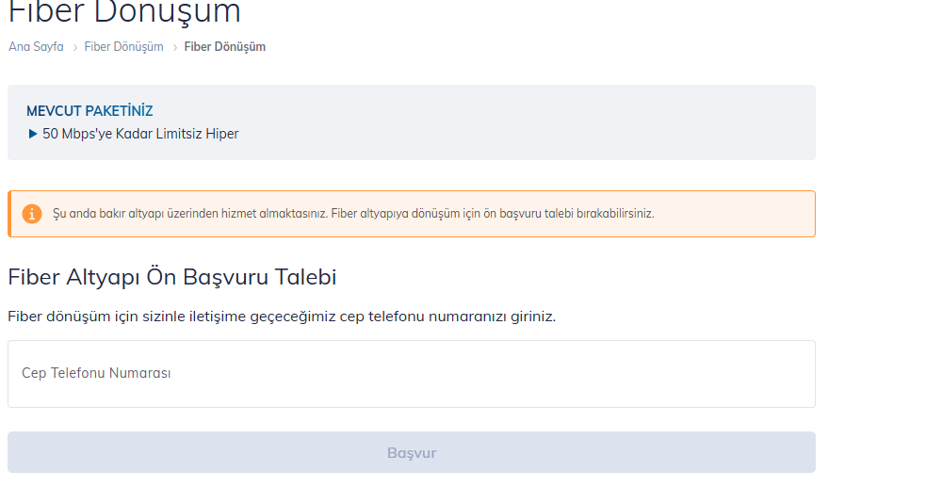Click the large Fiber Dönüşüm page title

(124, 12)
